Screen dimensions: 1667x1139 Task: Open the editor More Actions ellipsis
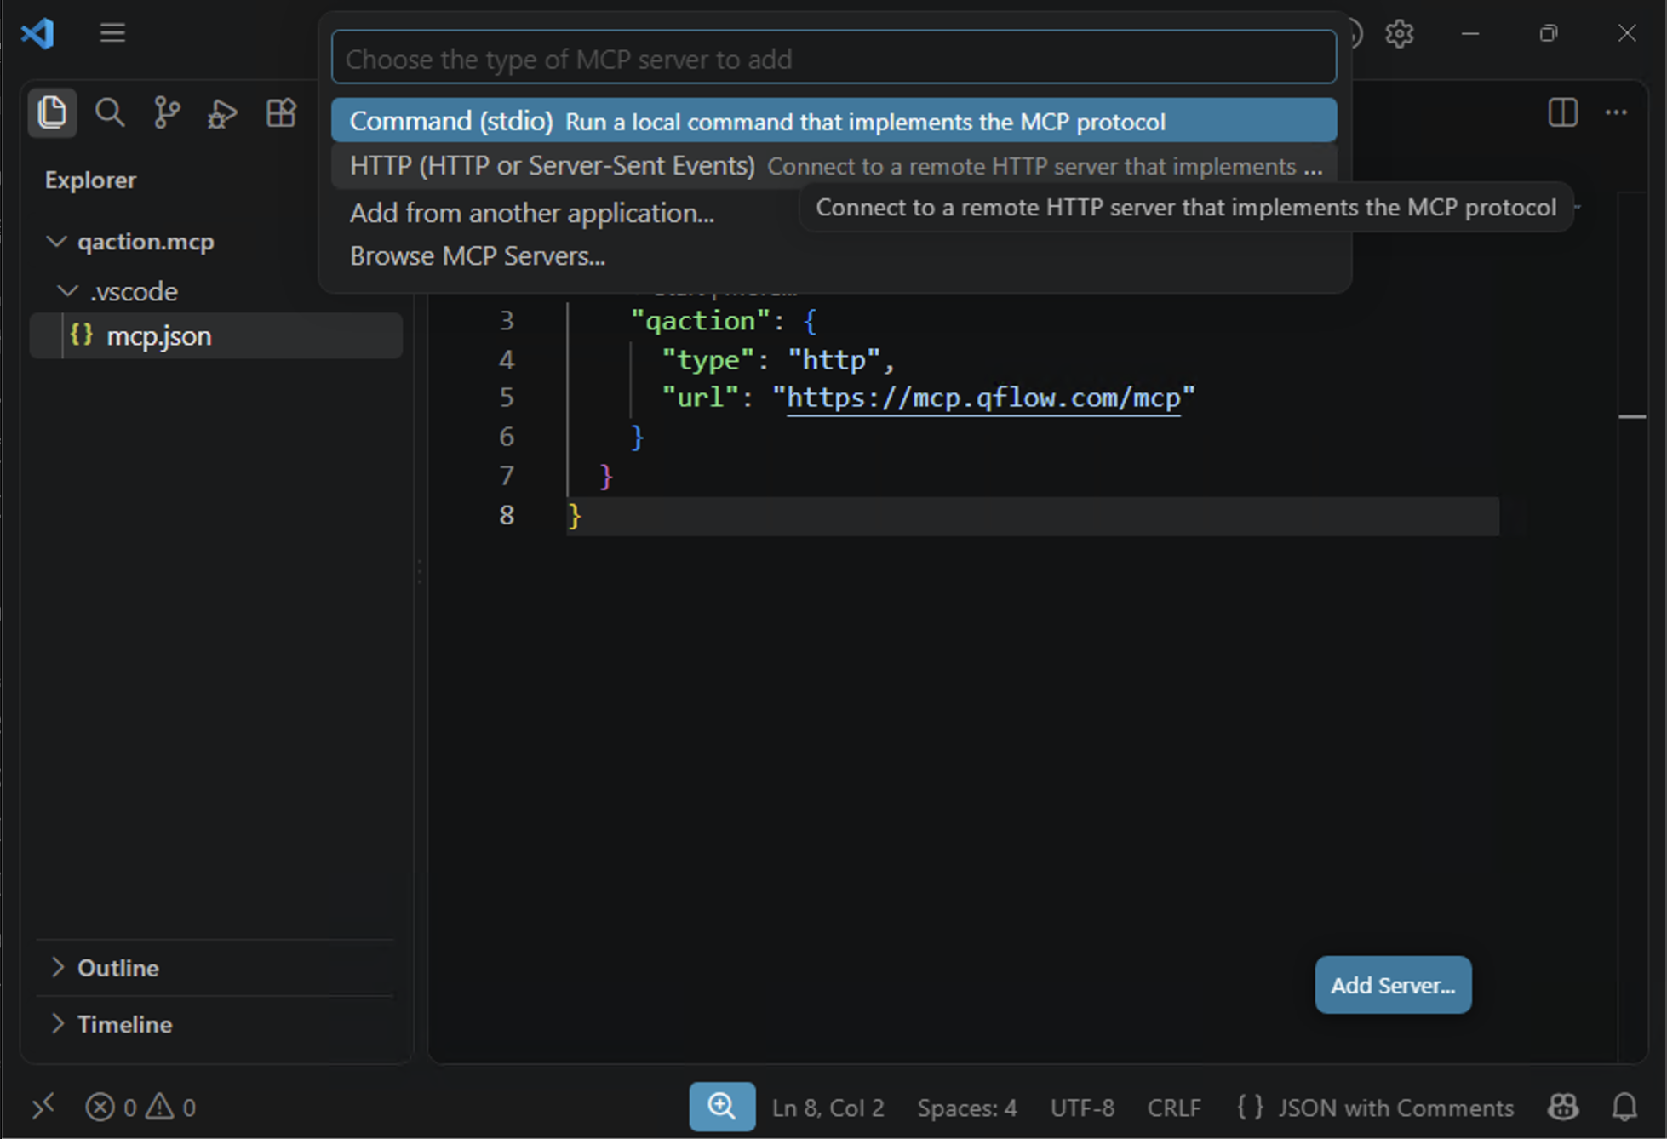[x=1616, y=112]
